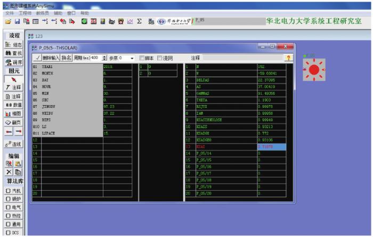Screen dimensions: 373x237
Task: Toggle the 流网 checkbox
Action: 160,58
